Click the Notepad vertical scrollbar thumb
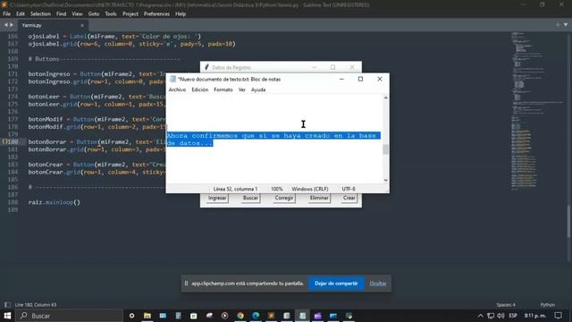Screen dimensions: 572x322 385,149
